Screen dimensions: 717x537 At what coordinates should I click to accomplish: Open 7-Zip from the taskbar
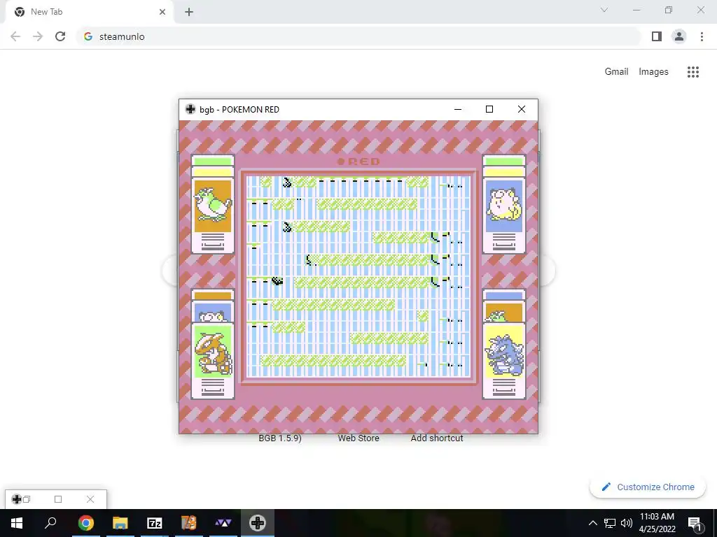click(x=155, y=523)
